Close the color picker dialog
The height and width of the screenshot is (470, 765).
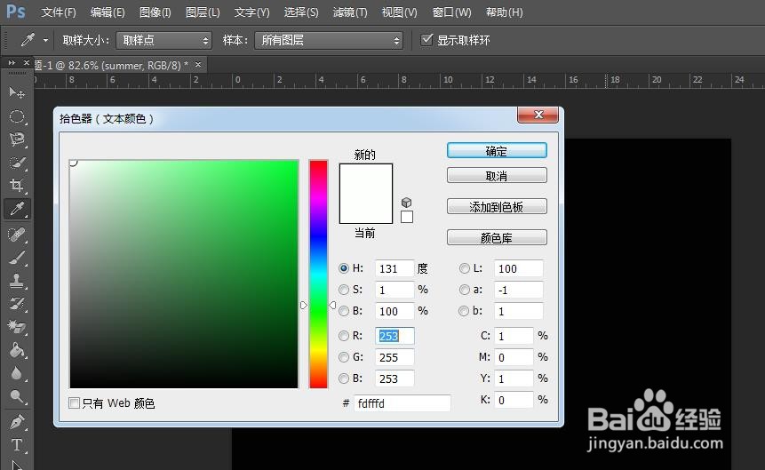click(x=538, y=115)
